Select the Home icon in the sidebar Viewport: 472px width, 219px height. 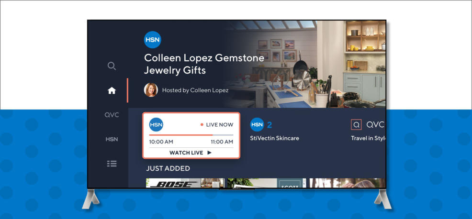click(112, 90)
